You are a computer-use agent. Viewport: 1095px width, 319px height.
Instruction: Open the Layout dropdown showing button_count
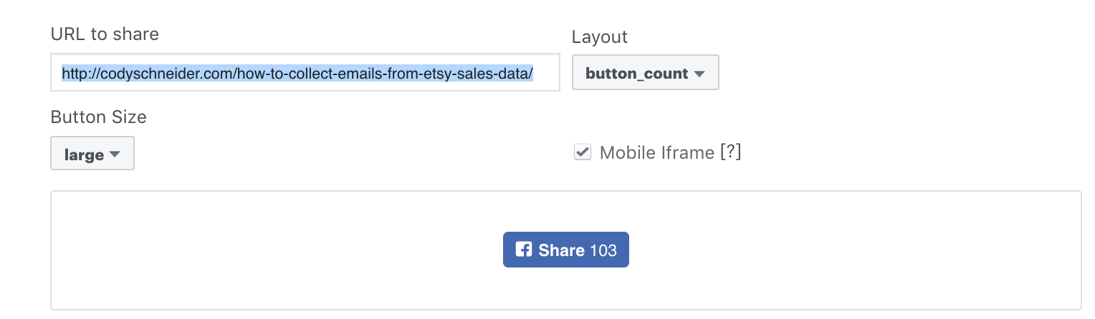[x=645, y=73]
